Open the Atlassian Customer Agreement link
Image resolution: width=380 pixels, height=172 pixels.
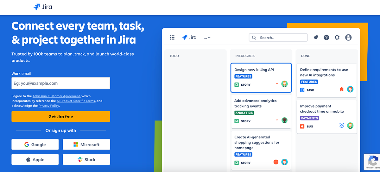coord(56,96)
